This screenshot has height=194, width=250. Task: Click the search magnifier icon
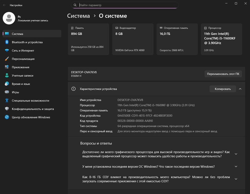coord(75,5)
